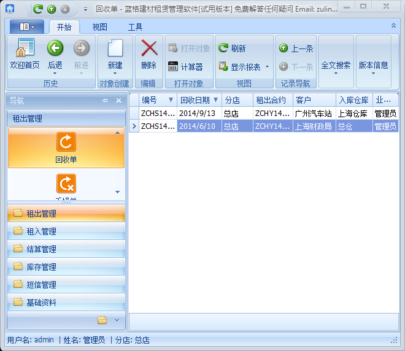Click the folder icon in navigation overflow bar
Screen dimensions: 405x351
[x=102, y=320]
